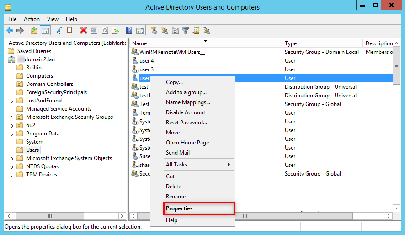Image resolution: width=405 pixels, height=235 pixels.
Task: Expand the LostAndFound tree node
Action: pyautogui.click(x=12, y=101)
